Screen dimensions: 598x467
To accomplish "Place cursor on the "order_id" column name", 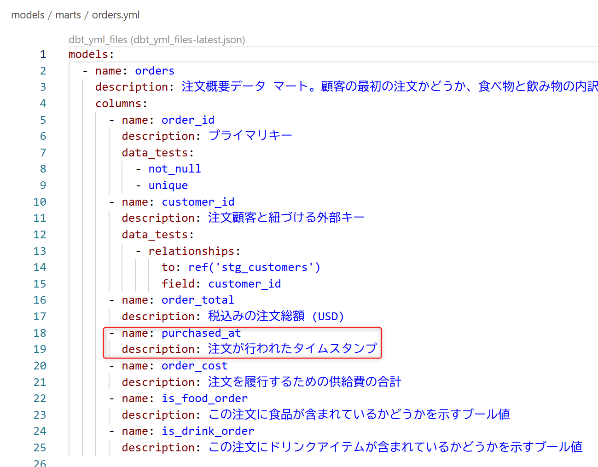I will click(188, 120).
